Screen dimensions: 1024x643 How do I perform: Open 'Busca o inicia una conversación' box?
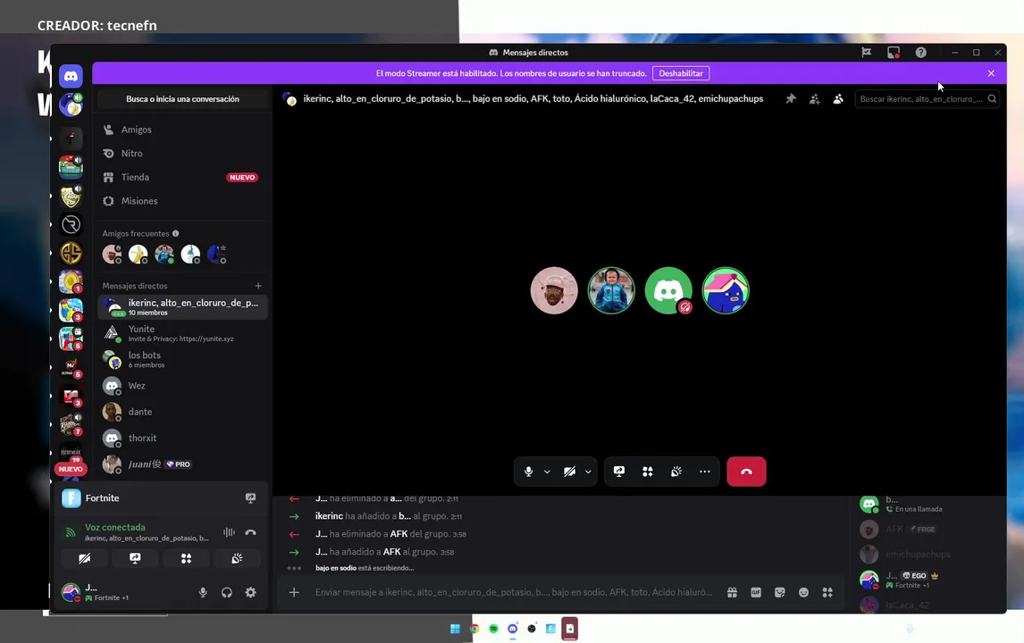[x=182, y=99]
